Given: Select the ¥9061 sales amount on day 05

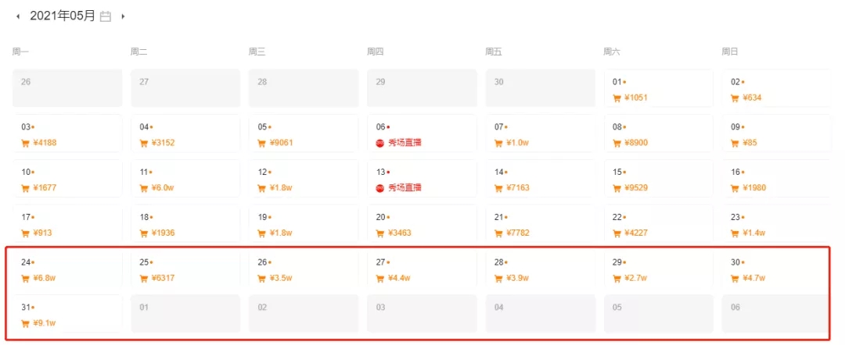Looking at the screenshot, I should point(282,143).
